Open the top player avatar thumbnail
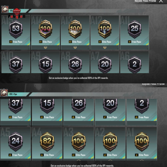Screen dimensions: 167x167 (x=5, y=10)
